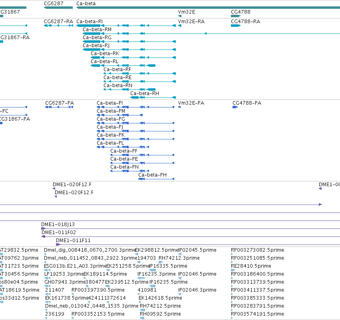The width and height of the screenshot is (340, 320).
Task: Select the Ca-beta-RM transcript label
Action: [x=97, y=30]
